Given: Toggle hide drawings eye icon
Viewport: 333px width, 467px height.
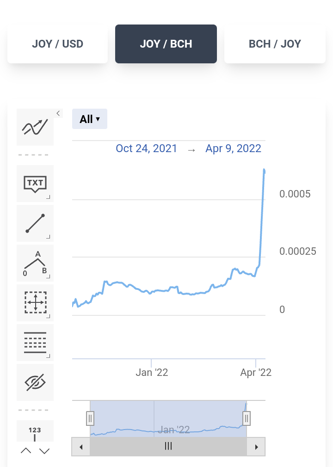Looking at the screenshot, I should [35, 382].
